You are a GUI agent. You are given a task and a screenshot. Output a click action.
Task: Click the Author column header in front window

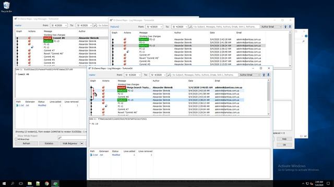pyautogui.click(x=156, y=81)
